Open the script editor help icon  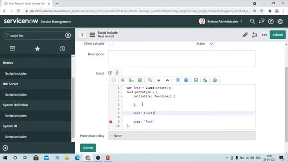tap(186, 80)
